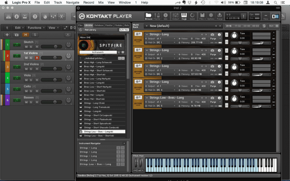
Task: Switch to the Monitor tab
Action: [109, 25]
